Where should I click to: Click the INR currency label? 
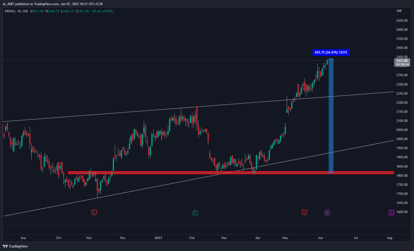pos(399,11)
